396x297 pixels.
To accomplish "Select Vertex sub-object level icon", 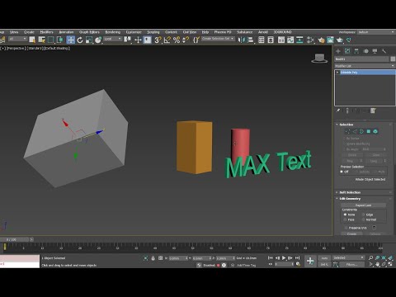I will coord(347,131).
